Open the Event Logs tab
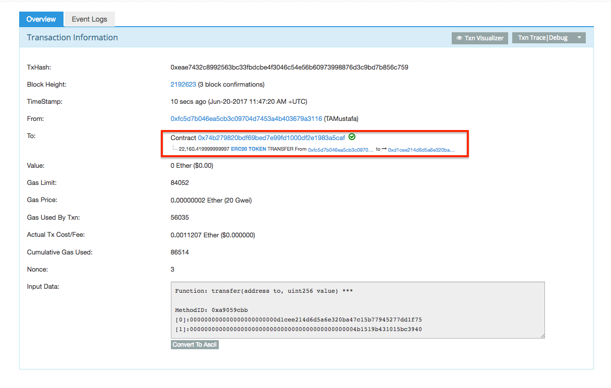The image size is (611, 388). 89,19
